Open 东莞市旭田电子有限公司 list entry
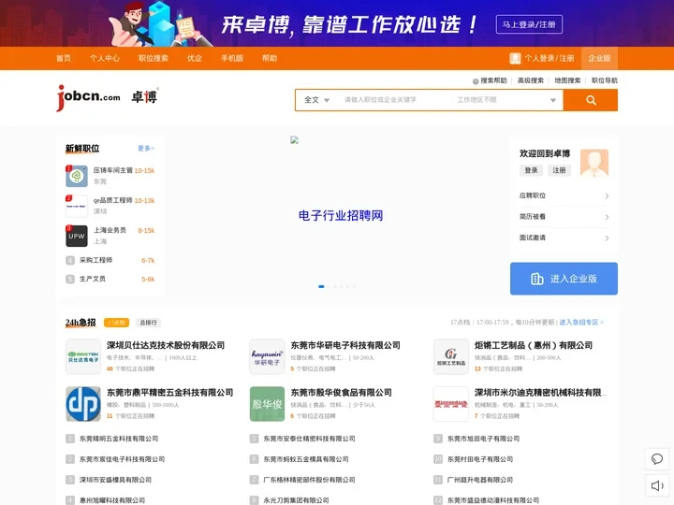The width and height of the screenshot is (674, 505). coord(484,439)
